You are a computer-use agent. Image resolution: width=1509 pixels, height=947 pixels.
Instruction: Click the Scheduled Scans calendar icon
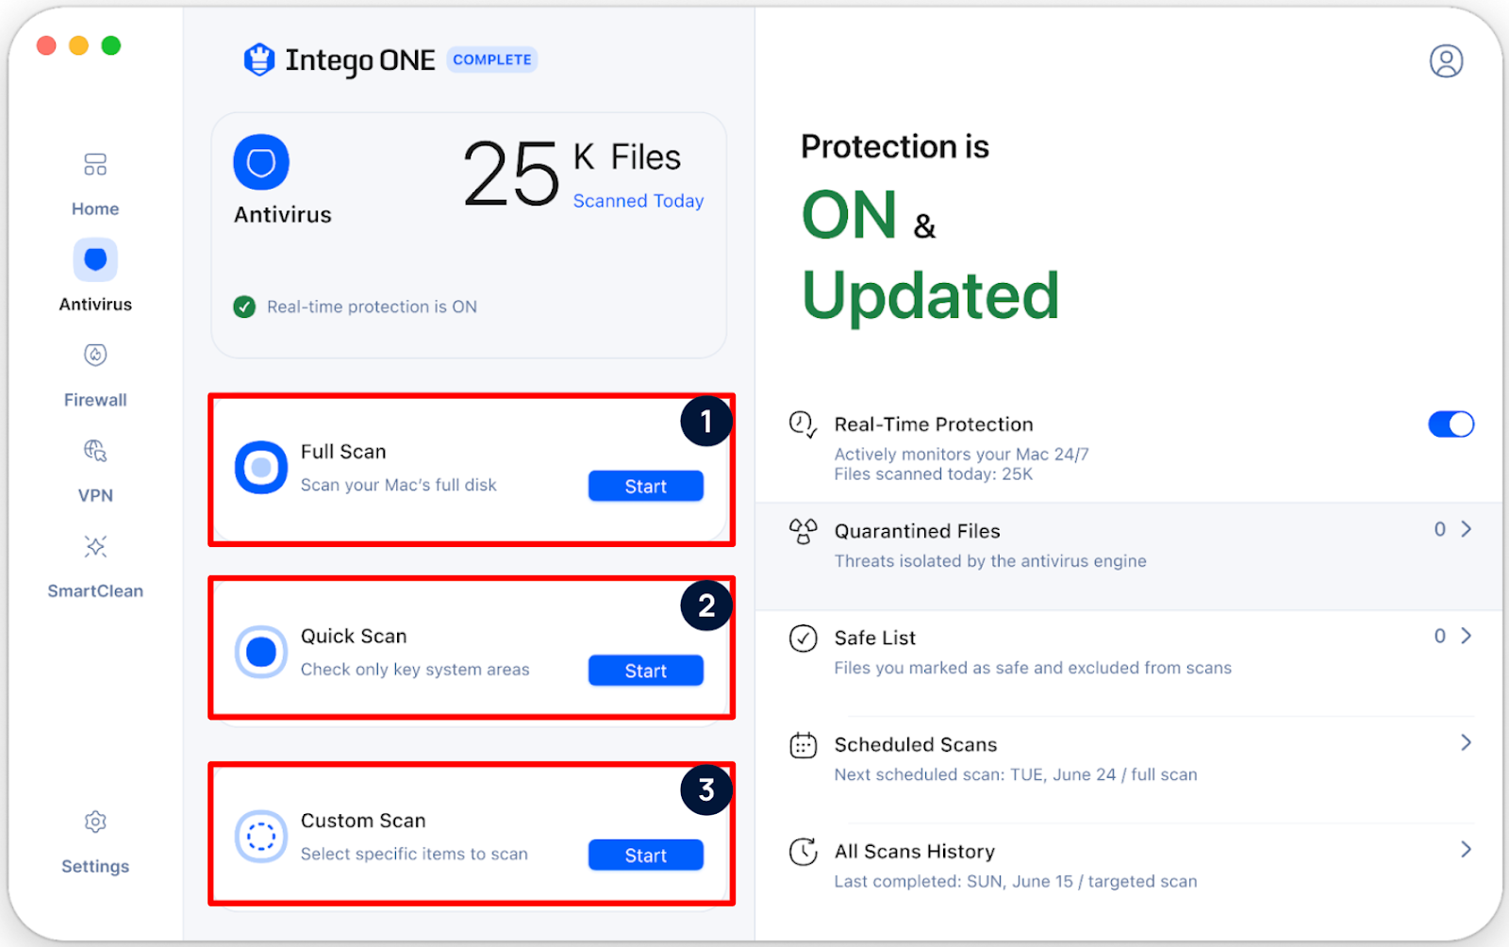pos(803,745)
